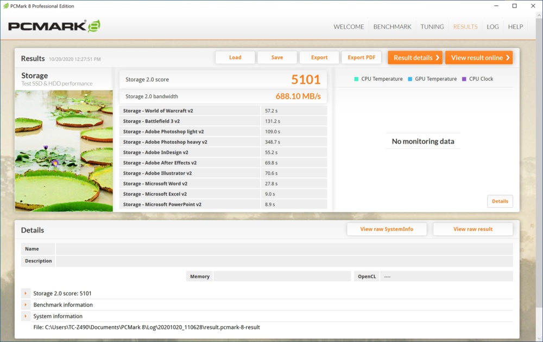The width and height of the screenshot is (543, 342).
Task: Click the No monitoring data message
Action: pos(423,141)
